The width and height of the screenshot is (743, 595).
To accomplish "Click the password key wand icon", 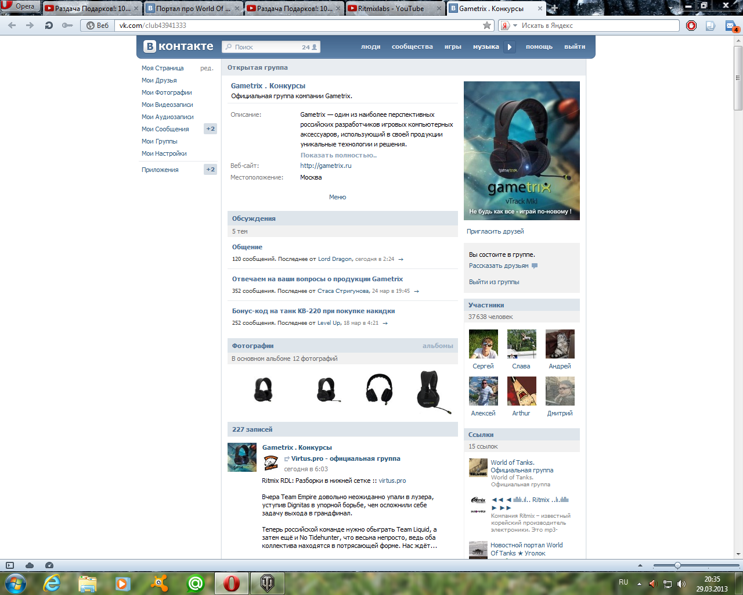I will click(x=68, y=26).
